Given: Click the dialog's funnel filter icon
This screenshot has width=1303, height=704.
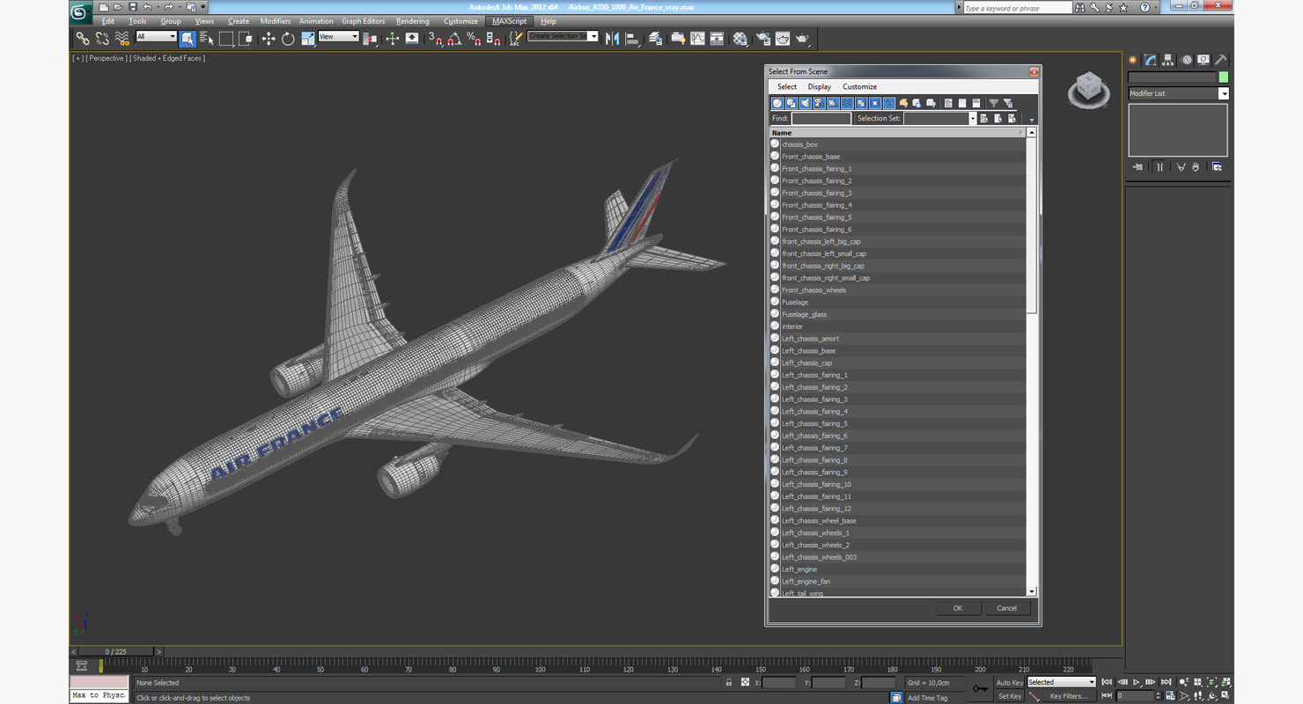Looking at the screenshot, I should [x=994, y=103].
